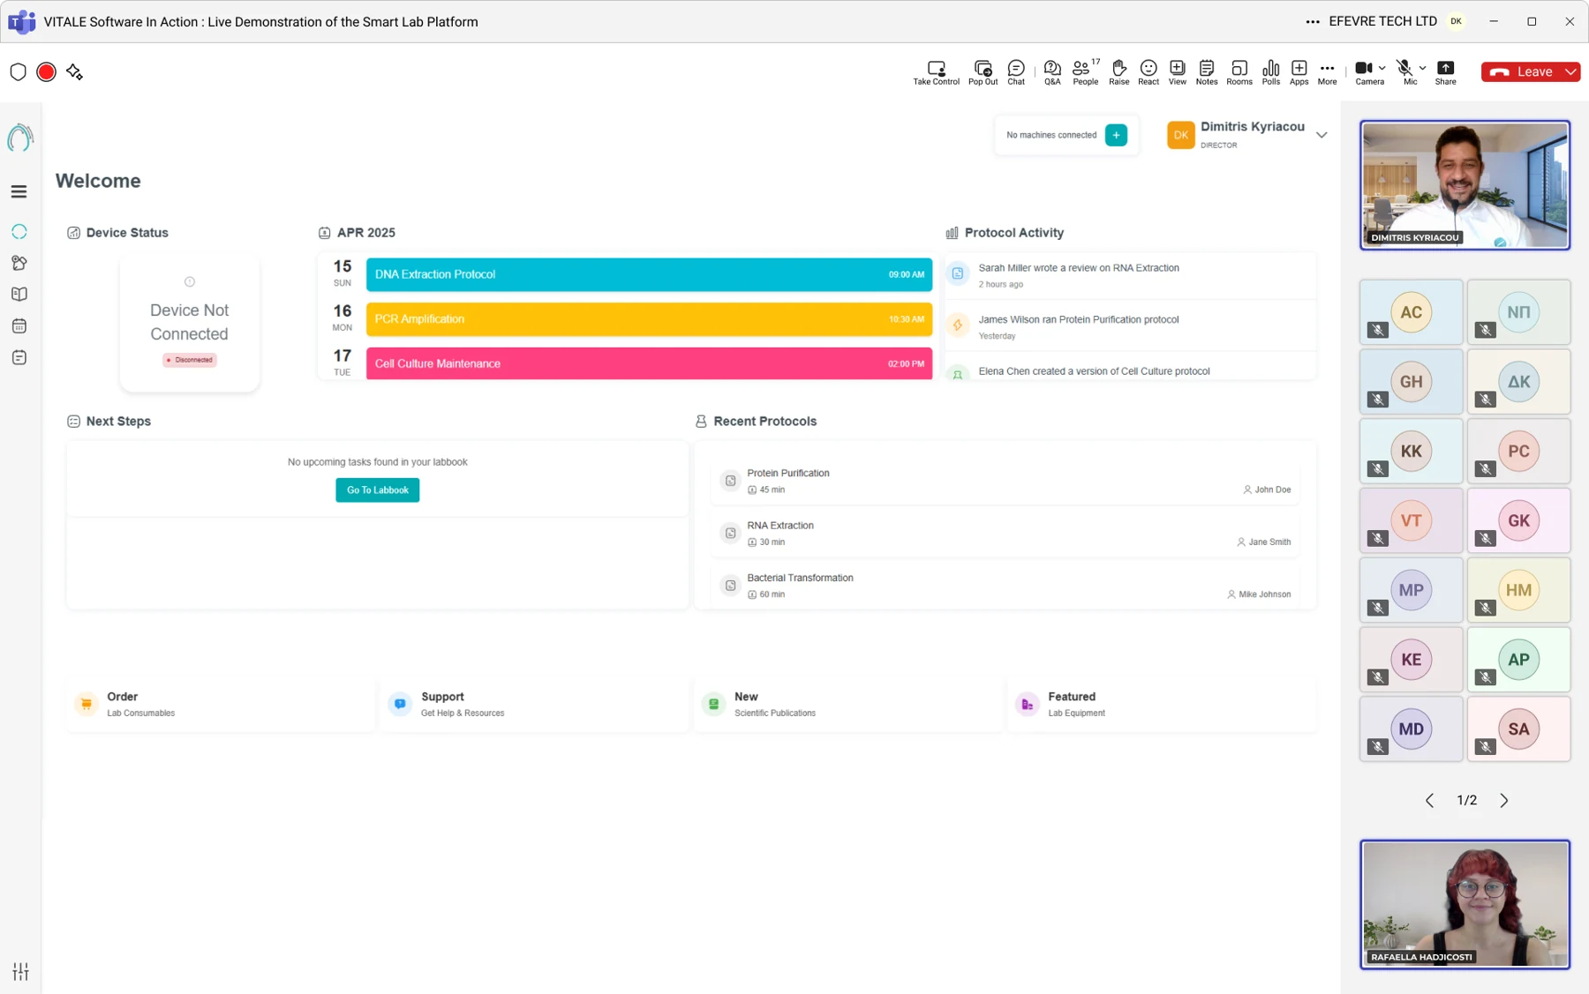
Task: Open the React emoji menu
Action: coord(1148,72)
